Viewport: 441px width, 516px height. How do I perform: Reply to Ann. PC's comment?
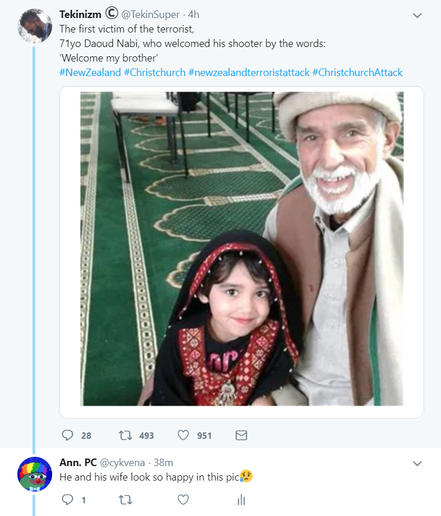click(68, 499)
